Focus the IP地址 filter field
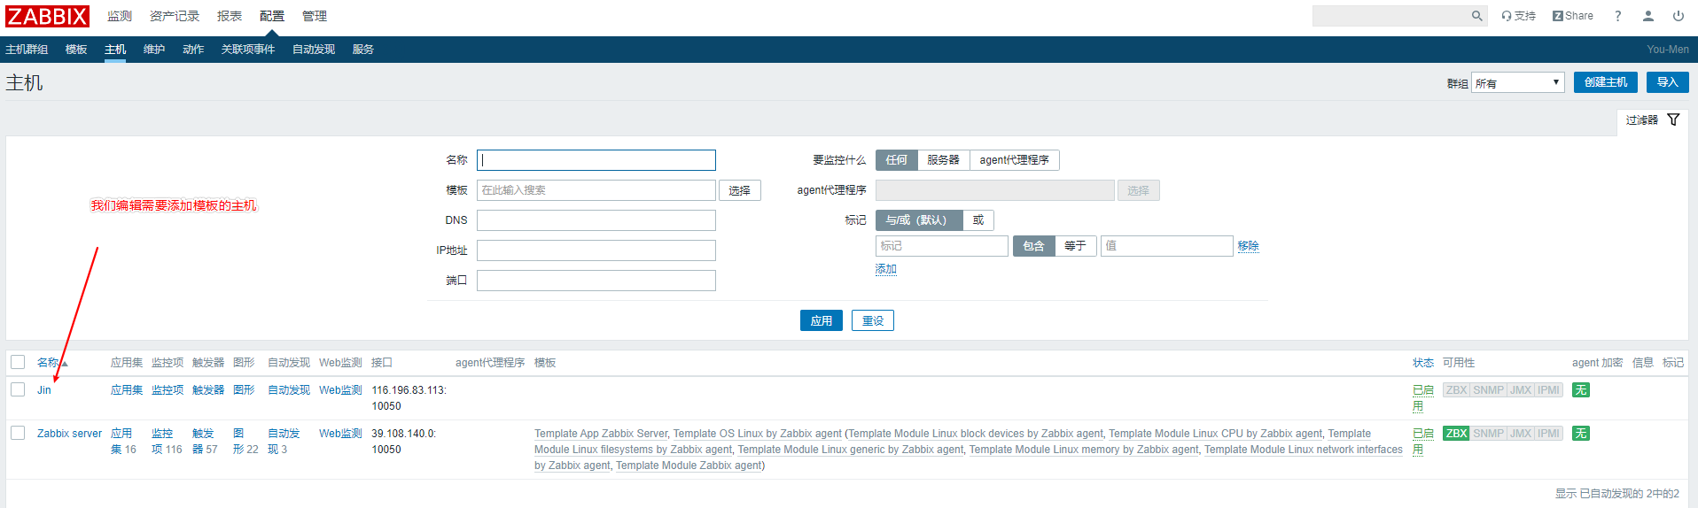1698x508 pixels. coord(596,250)
